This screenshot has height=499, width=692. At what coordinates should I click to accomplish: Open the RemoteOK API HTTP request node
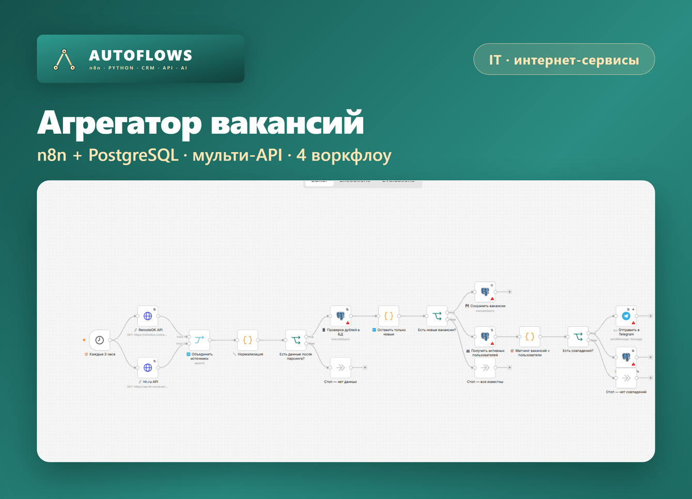pyautogui.click(x=148, y=316)
